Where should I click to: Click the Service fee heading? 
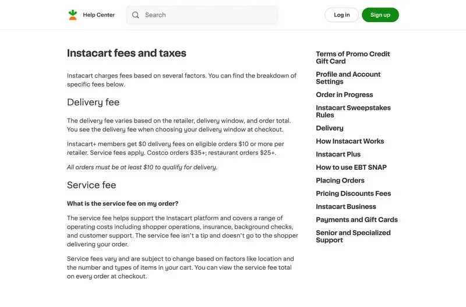coord(91,185)
